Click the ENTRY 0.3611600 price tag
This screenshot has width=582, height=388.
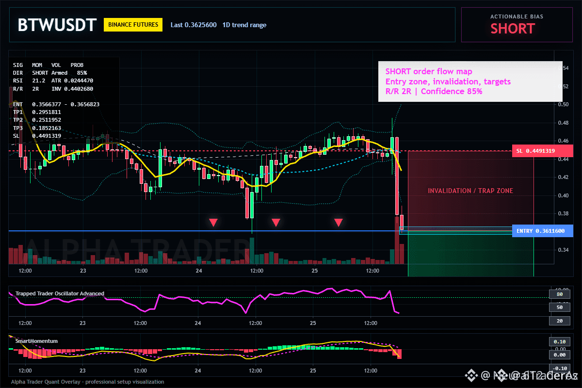(x=542, y=231)
